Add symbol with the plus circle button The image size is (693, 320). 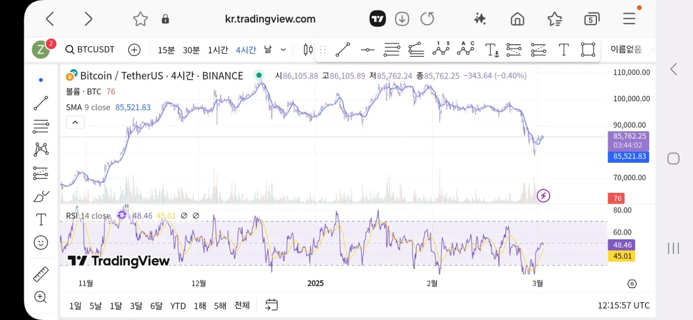coord(134,50)
